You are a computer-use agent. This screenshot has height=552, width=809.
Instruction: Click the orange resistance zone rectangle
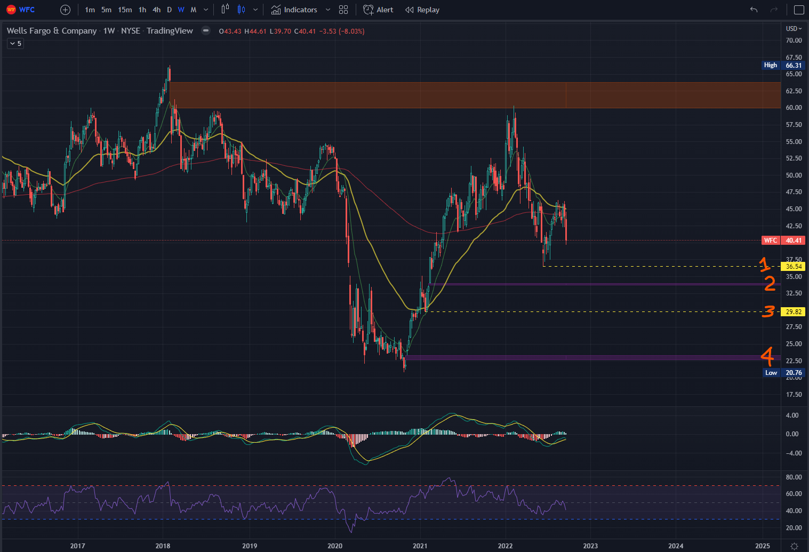[475, 95]
